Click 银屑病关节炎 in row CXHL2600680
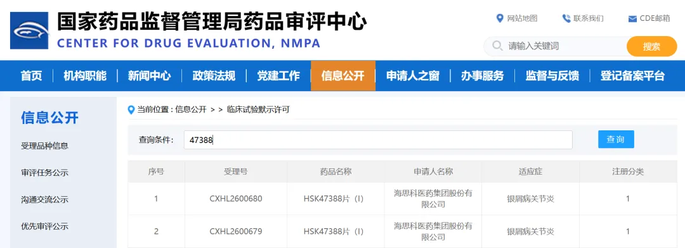Screen dimensions: 685x248 click(x=530, y=199)
